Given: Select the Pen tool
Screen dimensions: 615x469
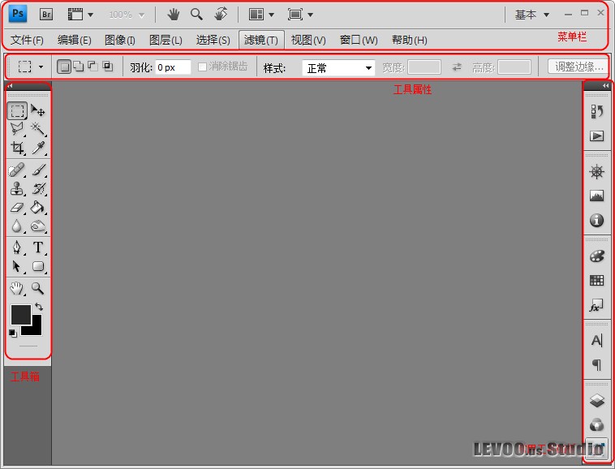Looking at the screenshot, I should pyautogui.click(x=17, y=247).
